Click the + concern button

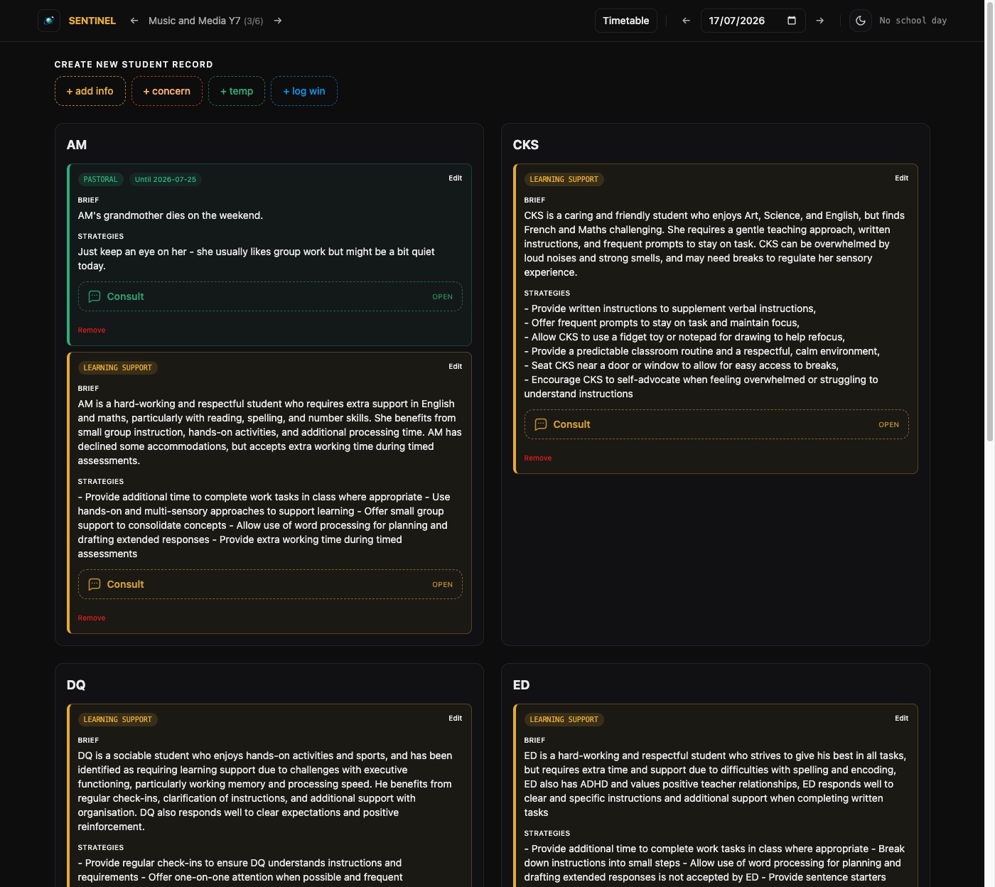[x=167, y=91]
